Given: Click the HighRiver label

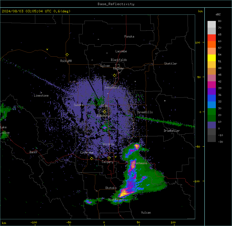Looking at the screenshot, I should [116, 199].
